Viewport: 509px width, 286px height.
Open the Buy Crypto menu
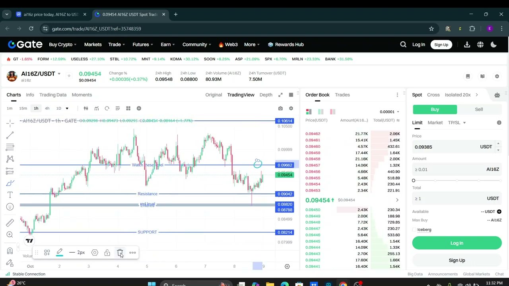pos(62,44)
